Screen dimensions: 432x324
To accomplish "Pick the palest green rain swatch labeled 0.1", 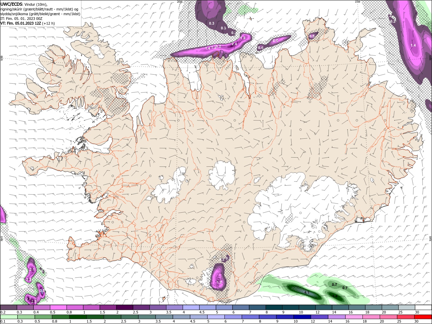I will (x=9, y=317).
